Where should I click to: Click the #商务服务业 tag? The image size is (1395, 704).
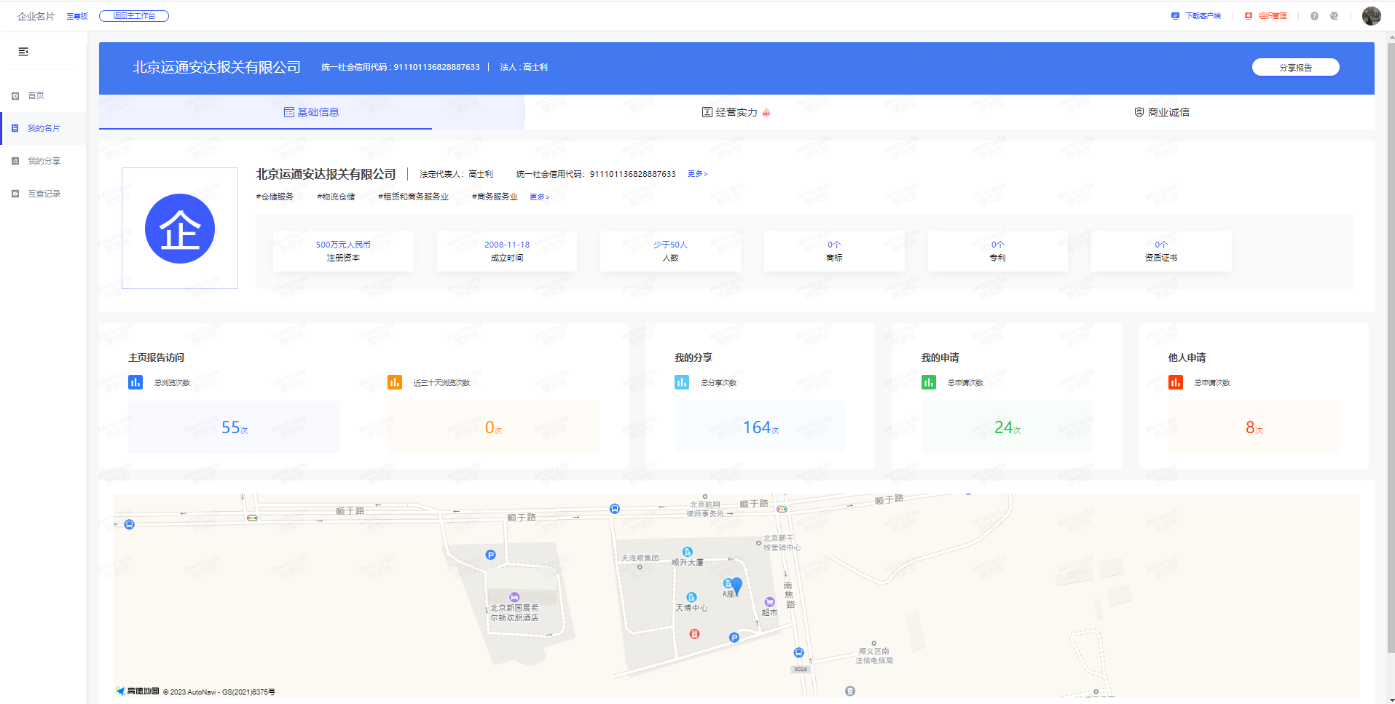click(x=495, y=197)
